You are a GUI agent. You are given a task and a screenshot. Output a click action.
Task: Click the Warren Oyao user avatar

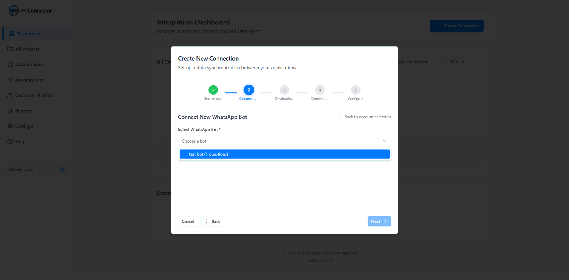point(62,169)
